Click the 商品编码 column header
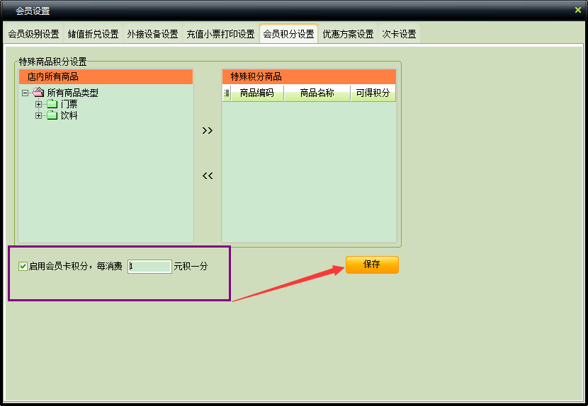This screenshot has width=588, height=406. [257, 93]
